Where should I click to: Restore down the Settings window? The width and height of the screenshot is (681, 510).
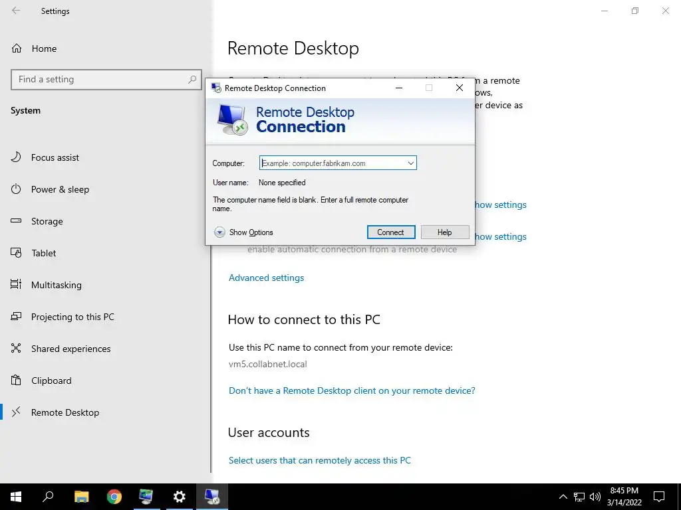click(635, 11)
